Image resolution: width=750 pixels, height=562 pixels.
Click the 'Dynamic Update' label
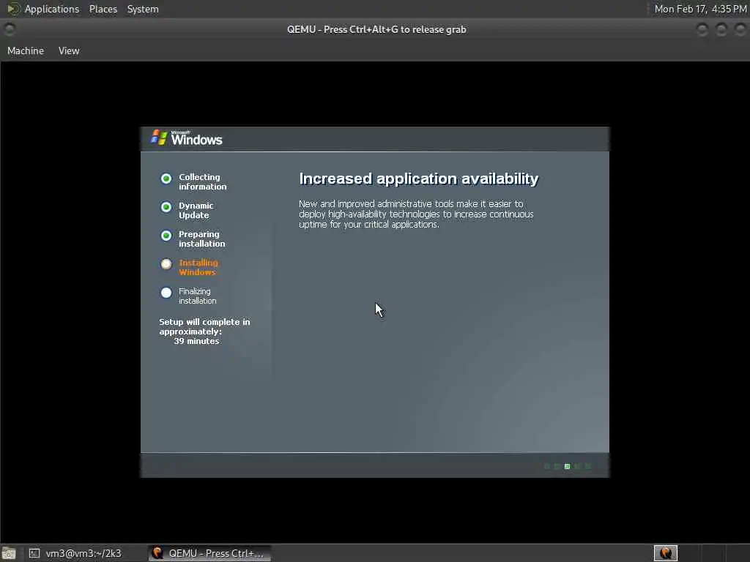point(196,210)
